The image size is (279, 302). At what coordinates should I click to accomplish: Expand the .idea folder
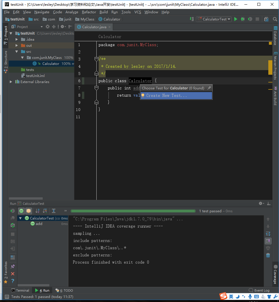point(16,39)
